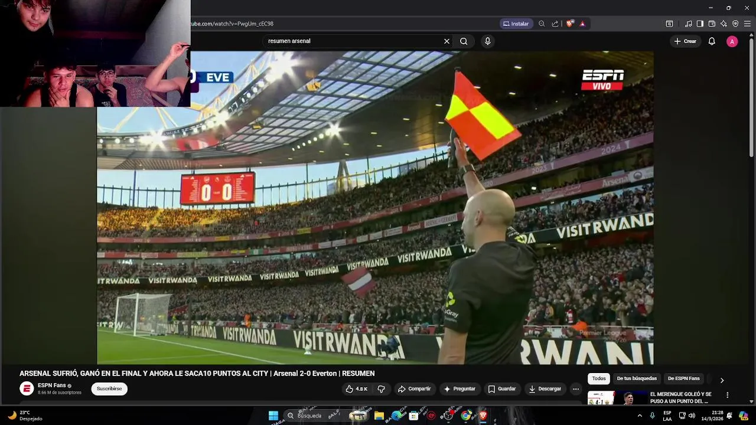Open the notification bell in taskbar
The image size is (756, 425).
click(x=729, y=416)
